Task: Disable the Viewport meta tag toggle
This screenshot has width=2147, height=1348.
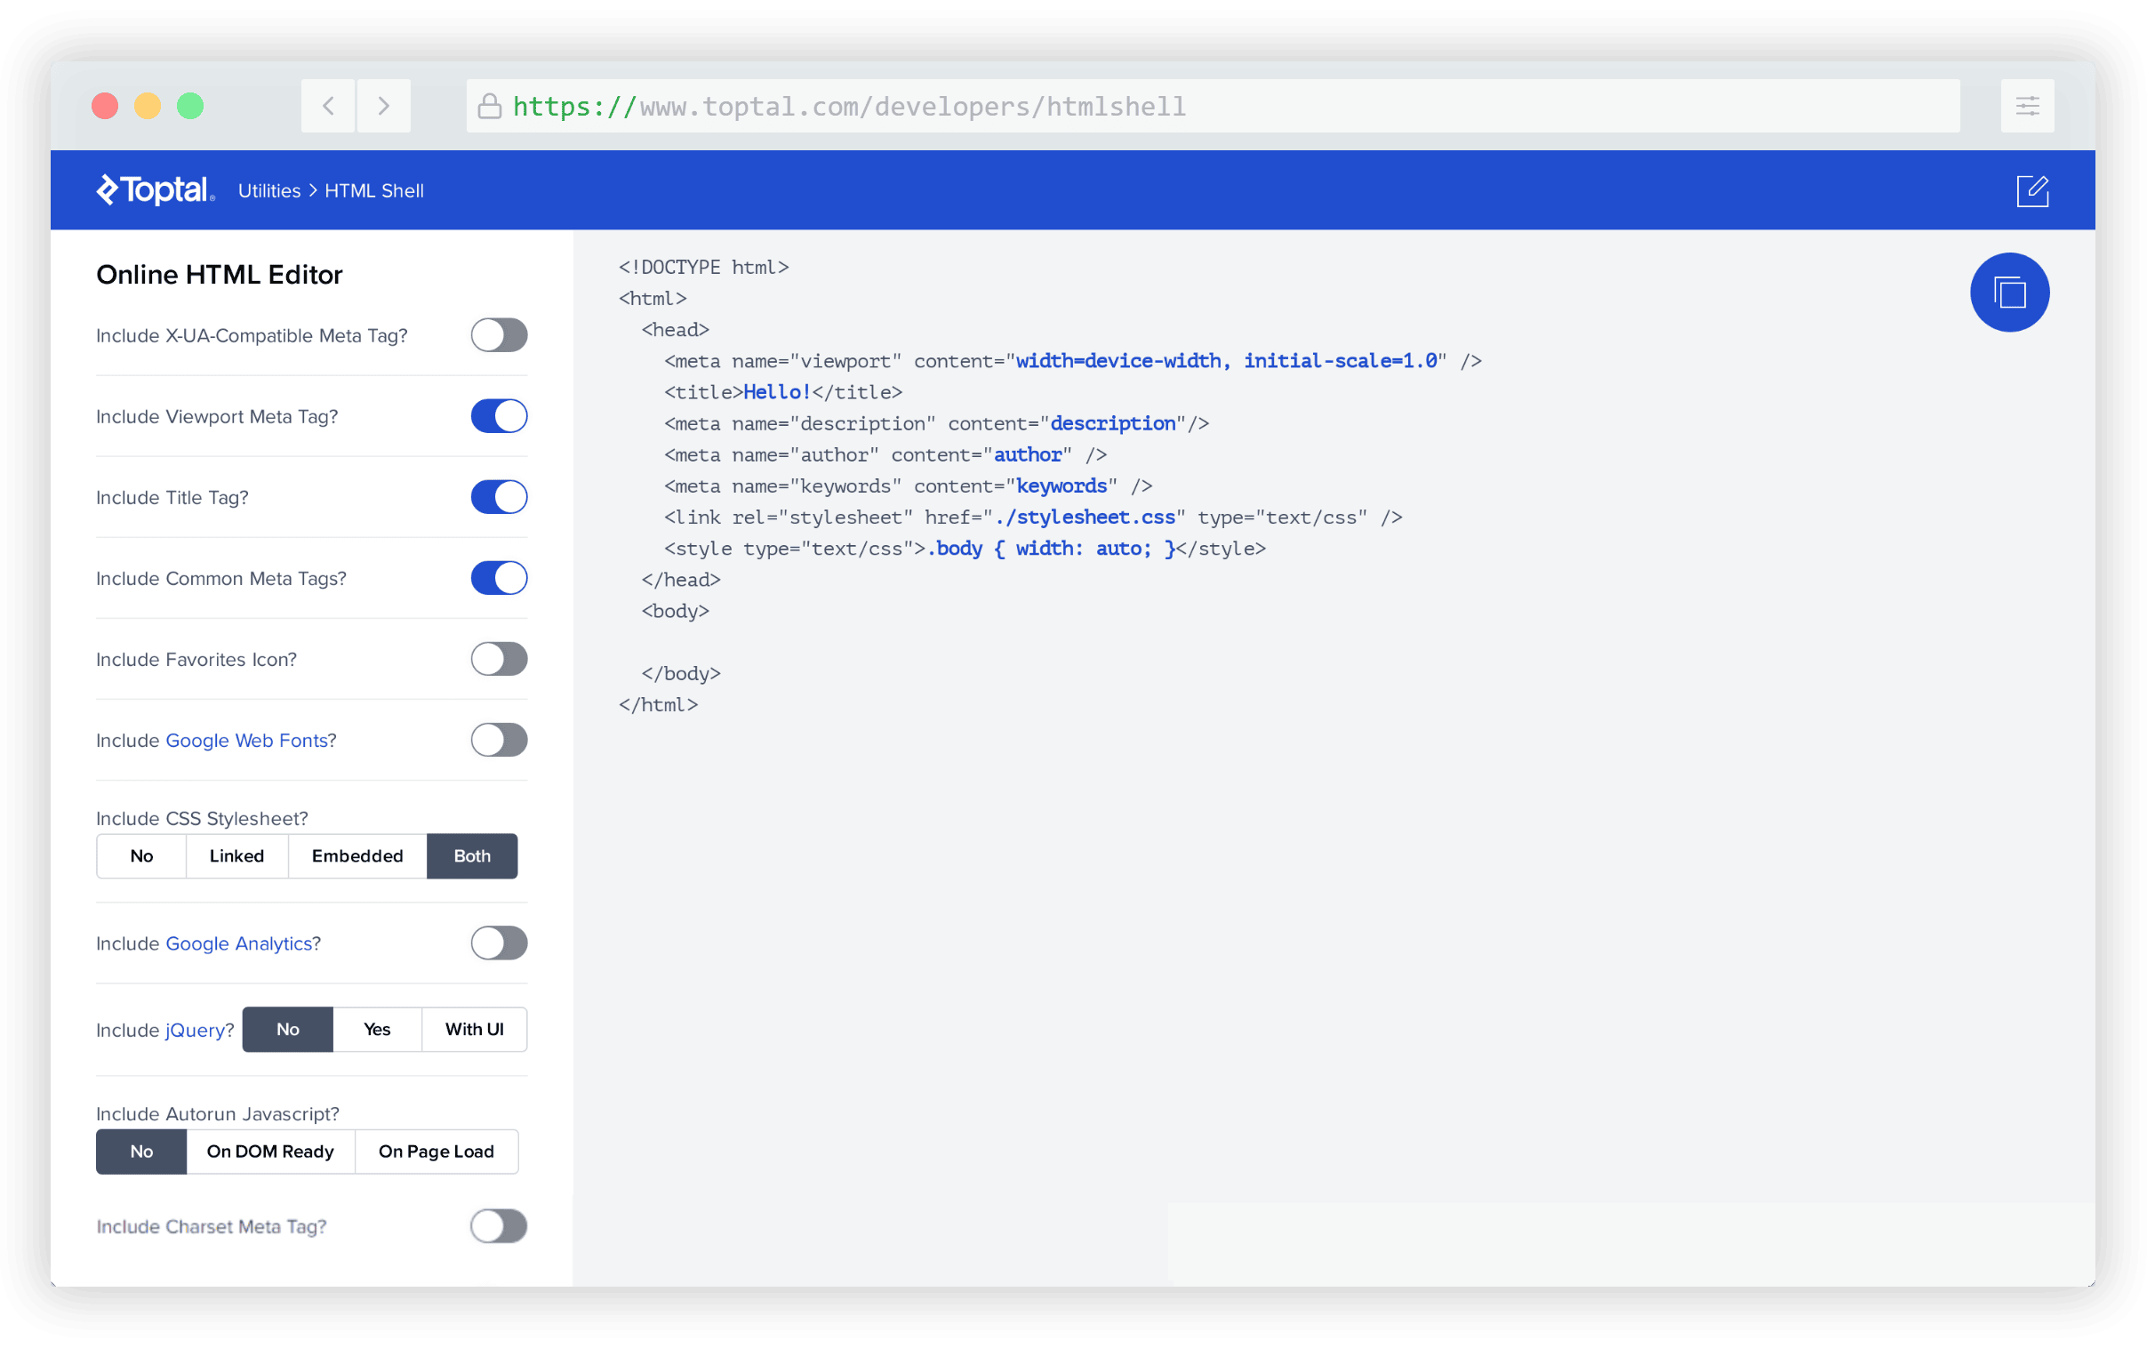Action: 499,416
